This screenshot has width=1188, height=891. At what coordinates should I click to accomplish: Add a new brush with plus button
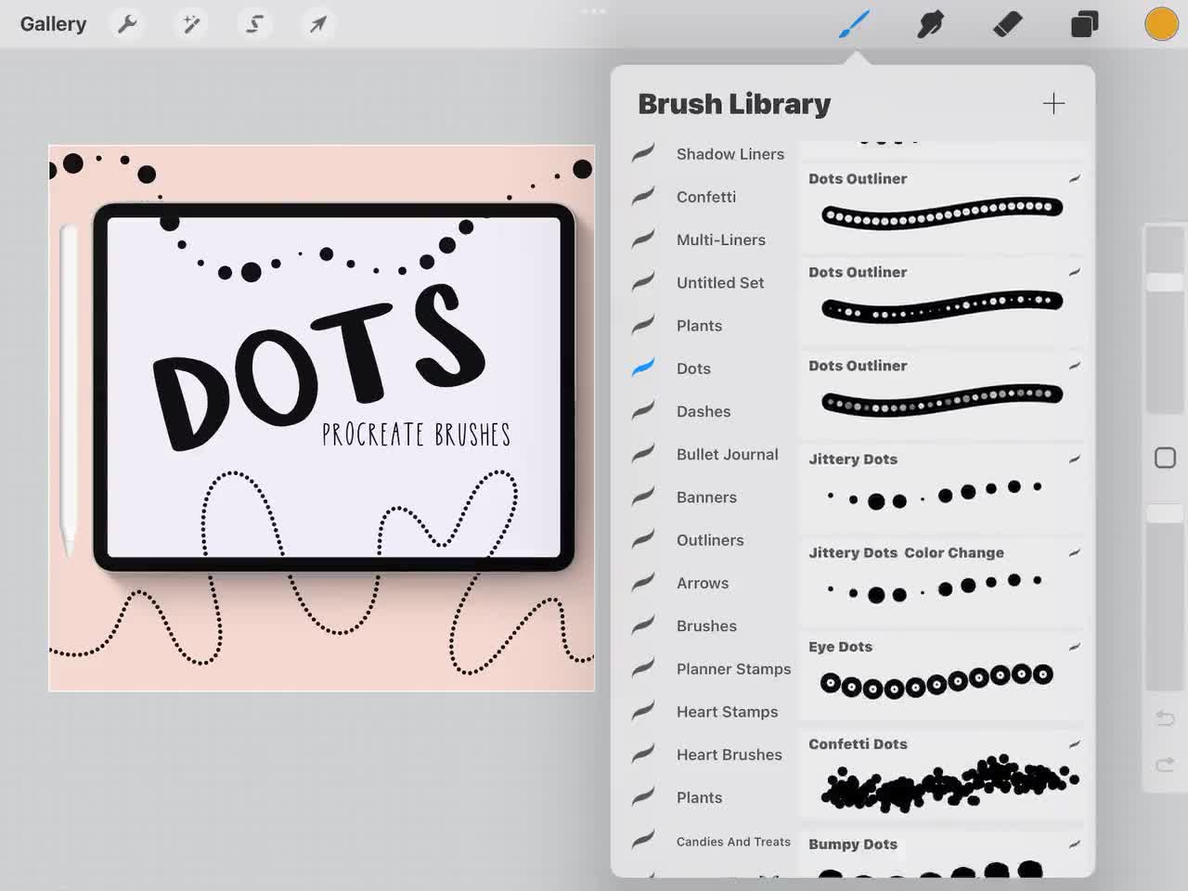click(1053, 103)
